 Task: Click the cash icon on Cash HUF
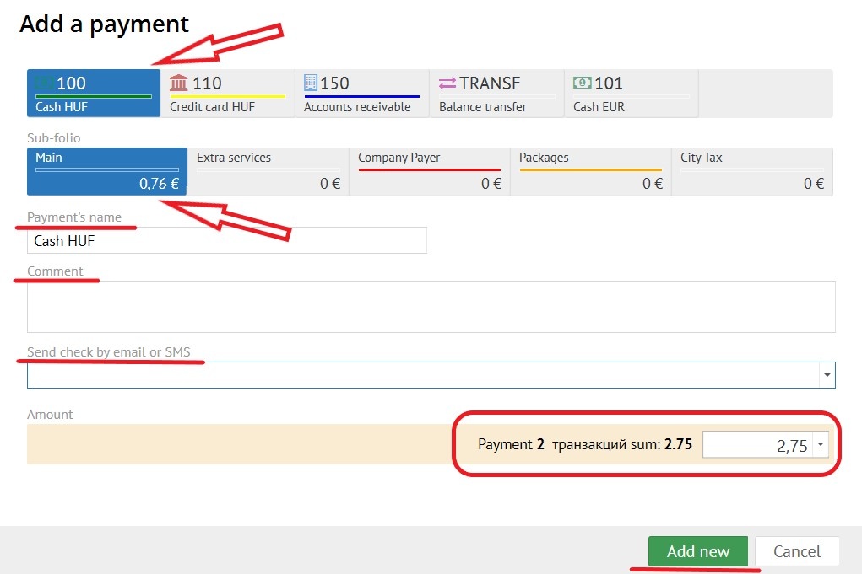pyautogui.click(x=45, y=83)
